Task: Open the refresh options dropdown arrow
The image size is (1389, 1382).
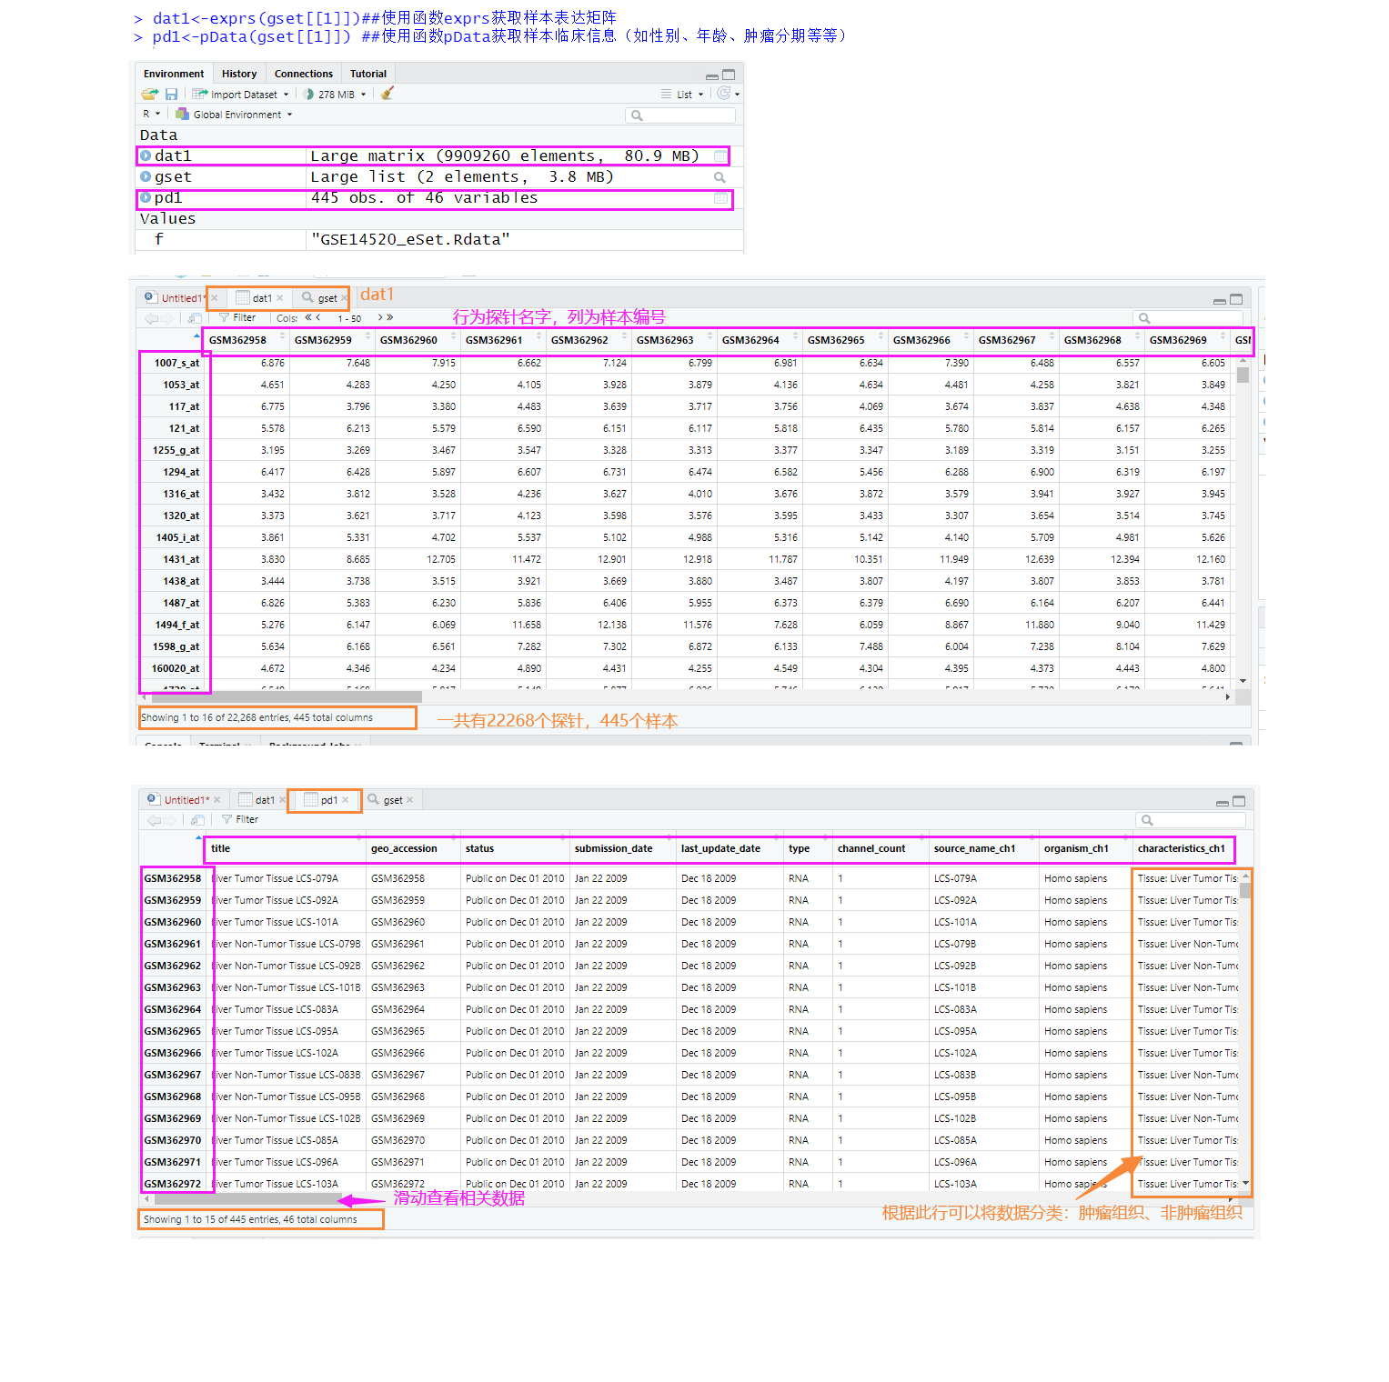Action: 737,94
